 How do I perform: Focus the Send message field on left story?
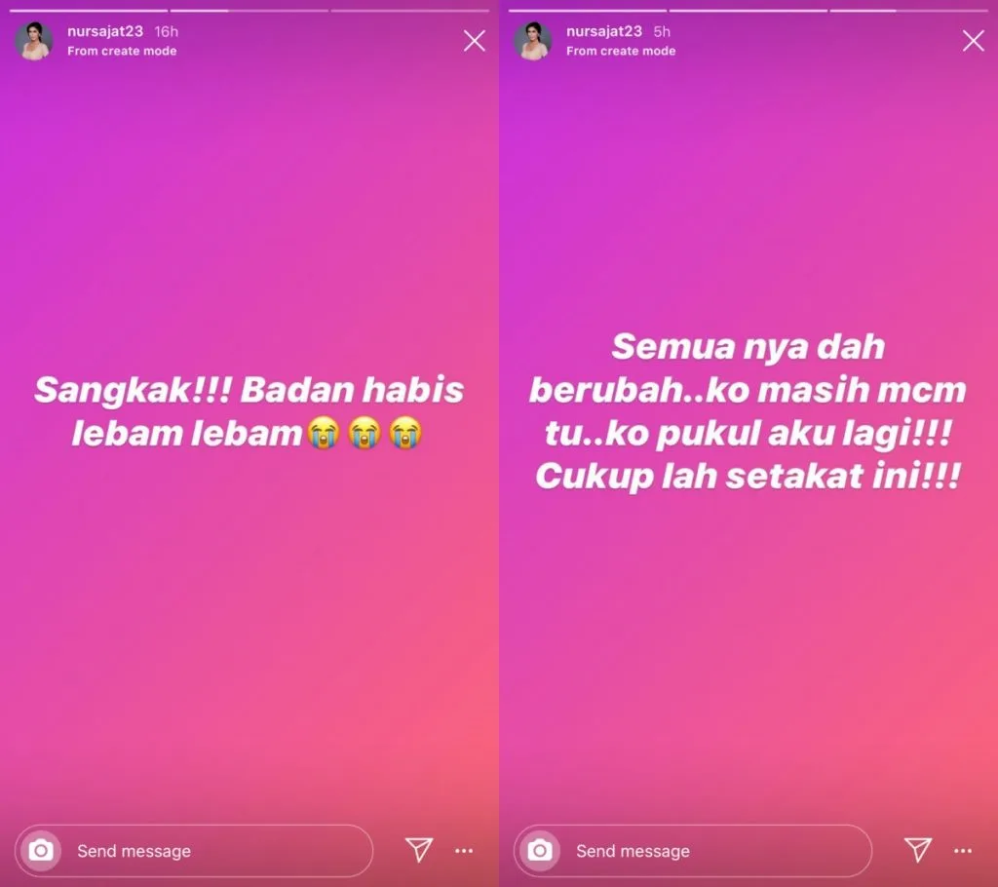click(x=194, y=851)
